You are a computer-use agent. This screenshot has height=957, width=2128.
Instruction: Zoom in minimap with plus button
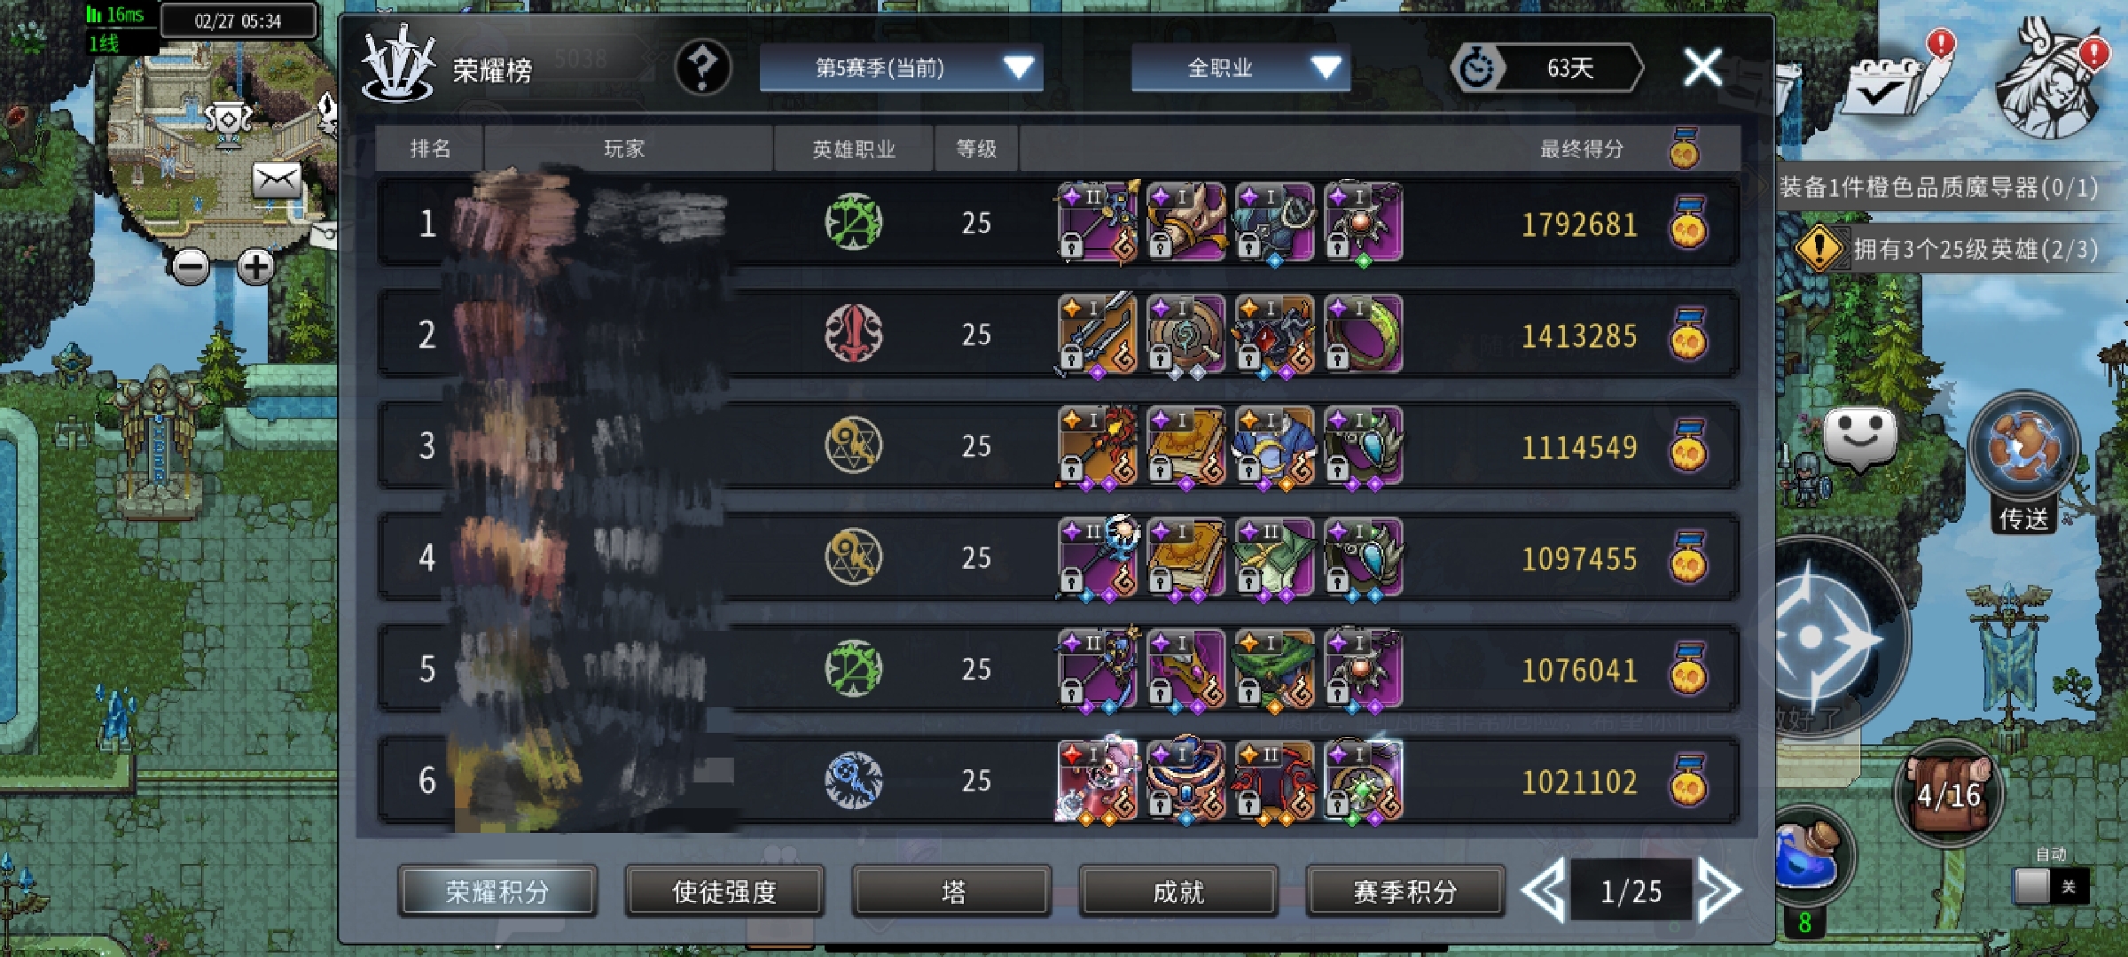click(256, 267)
